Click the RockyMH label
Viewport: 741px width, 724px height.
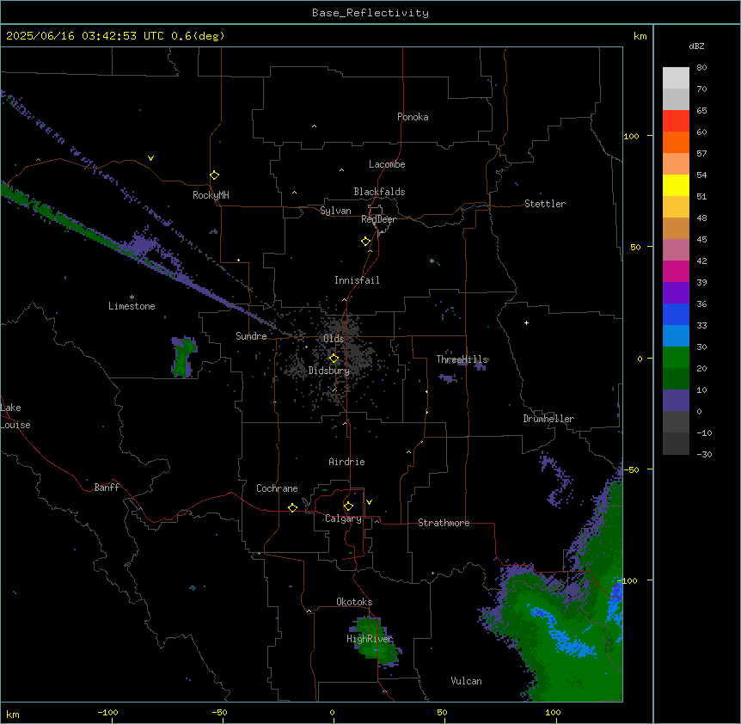(x=211, y=194)
